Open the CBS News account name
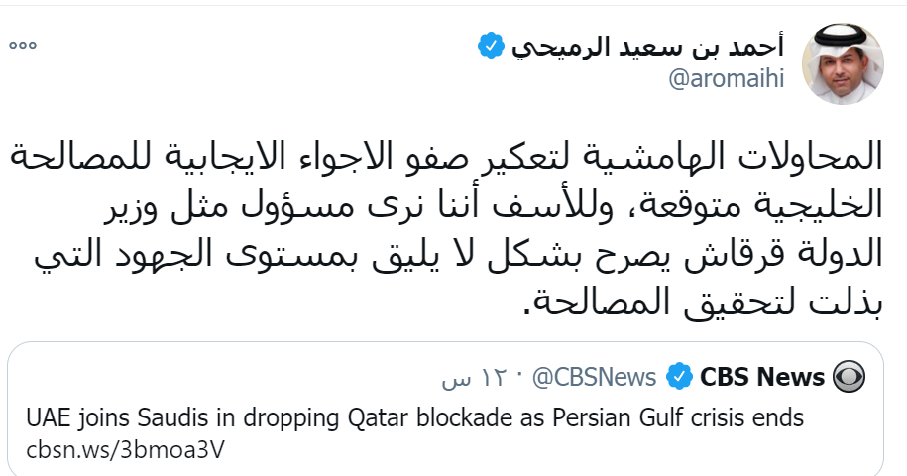The height and width of the screenshot is (476, 907). pos(763,377)
